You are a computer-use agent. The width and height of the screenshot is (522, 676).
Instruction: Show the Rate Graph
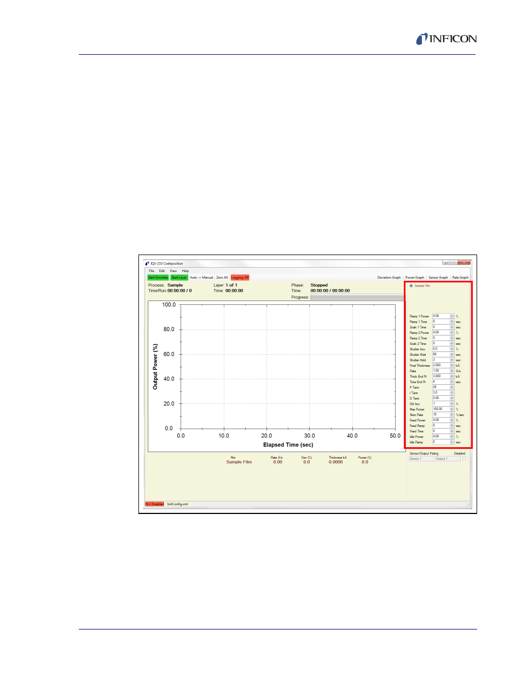point(460,278)
